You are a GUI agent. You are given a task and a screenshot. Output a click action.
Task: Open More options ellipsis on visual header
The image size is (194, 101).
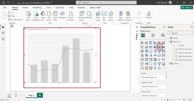[x=94, y=26]
